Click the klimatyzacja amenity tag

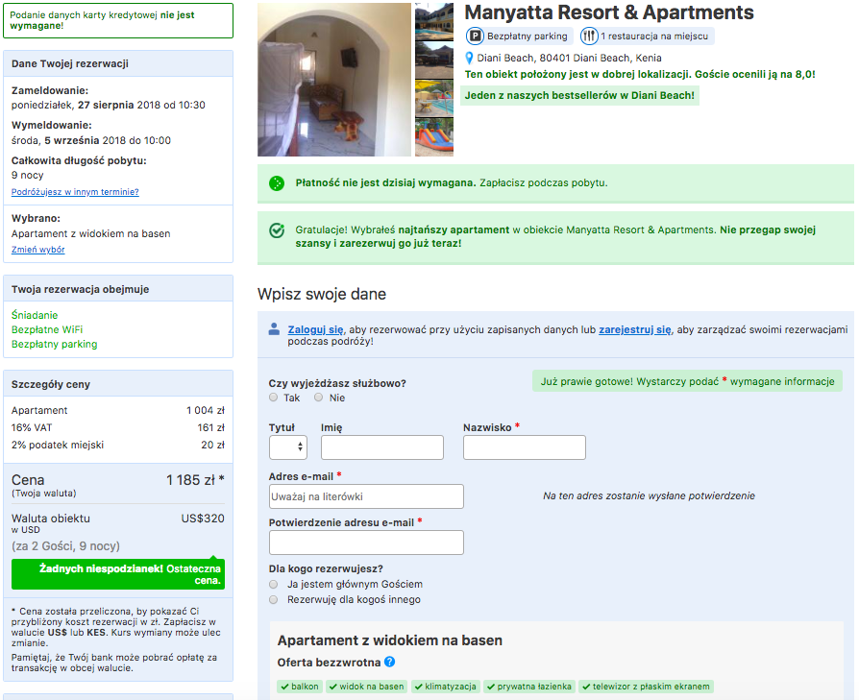pos(446,687)
